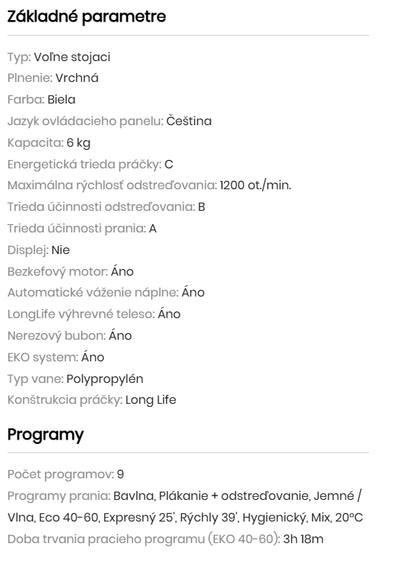Screen dimensions: 396x561
Task: Click the Displej value Nie
Action: coord(60,250)
